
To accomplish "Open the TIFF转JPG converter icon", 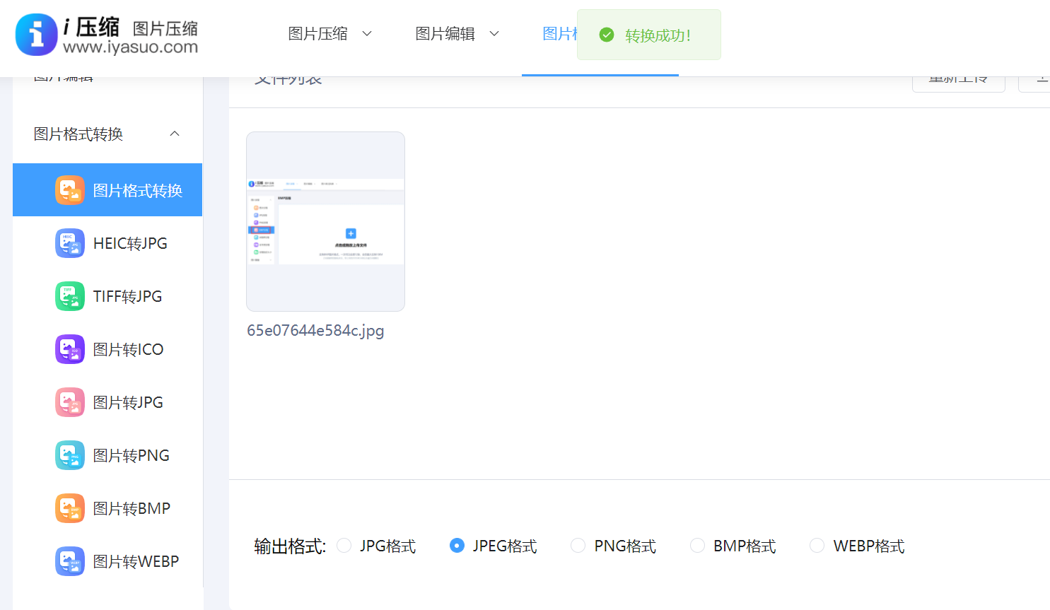I will pos(69,295).
